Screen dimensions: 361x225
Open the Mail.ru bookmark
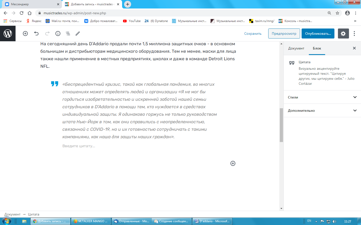62,21
